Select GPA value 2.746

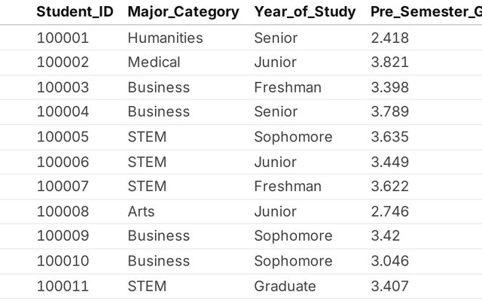coord(390,211)
